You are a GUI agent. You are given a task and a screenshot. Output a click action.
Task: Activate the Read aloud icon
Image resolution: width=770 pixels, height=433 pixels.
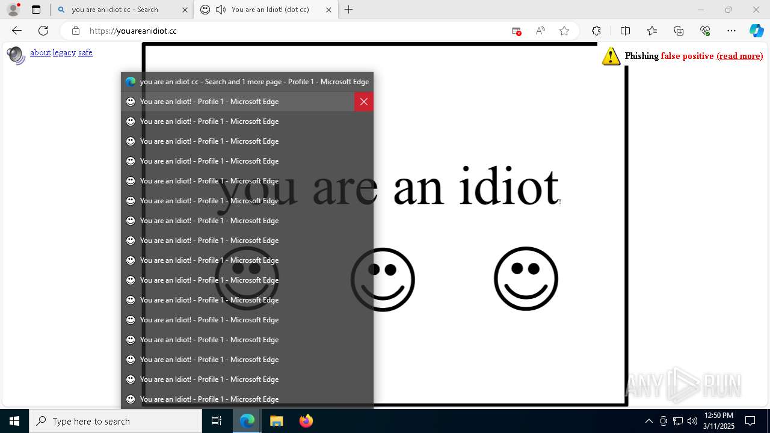tap(540, 31)
